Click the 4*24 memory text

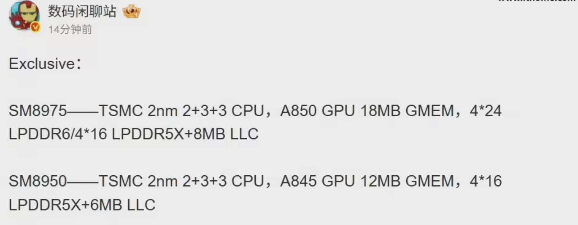[485, 111]
